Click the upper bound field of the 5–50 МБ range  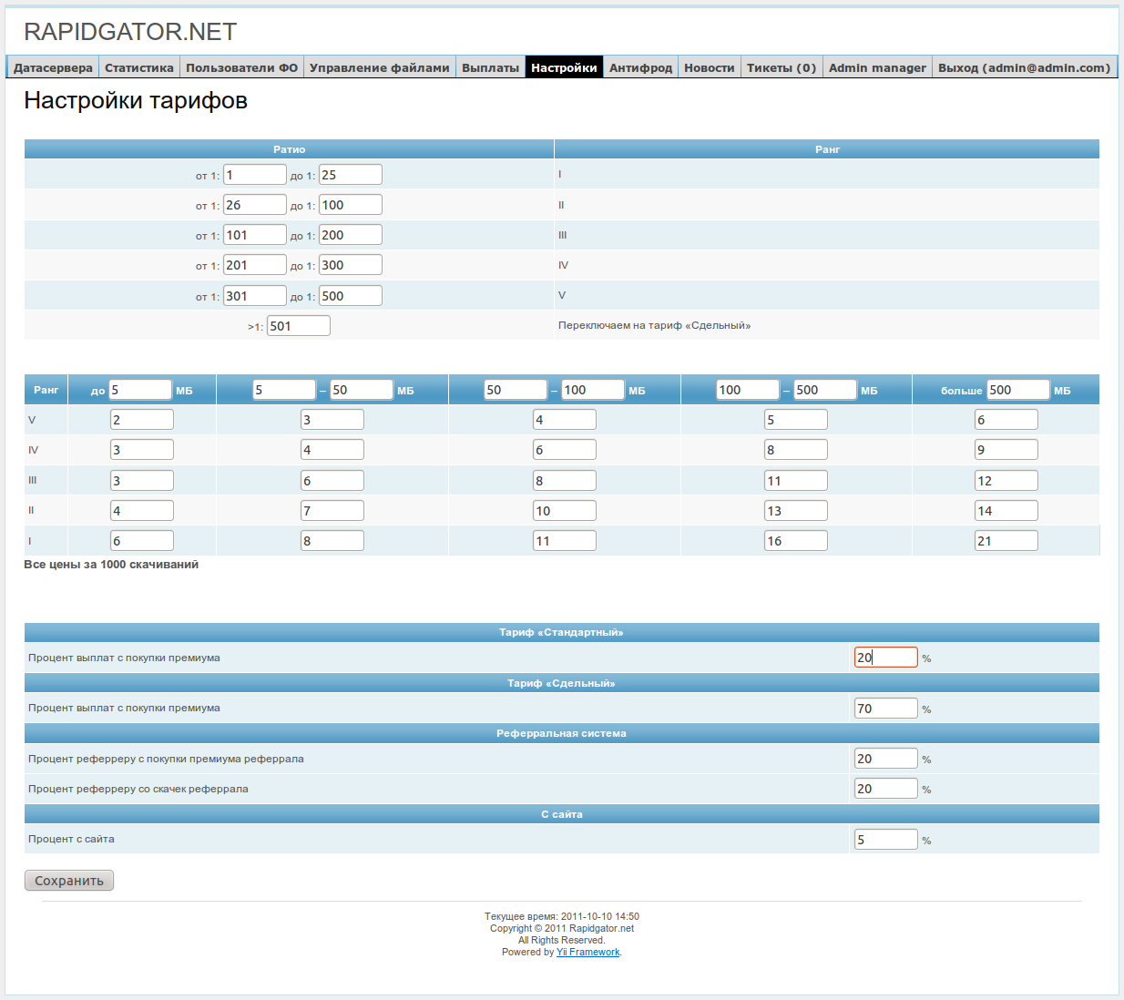[x=362, y=390]
